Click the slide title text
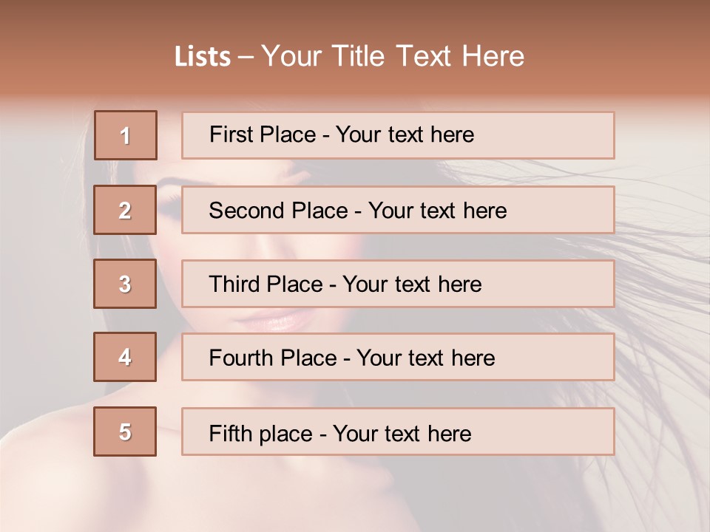Viewport: 710px width, 532px height. pyautogui.click(x=349, y=56)
